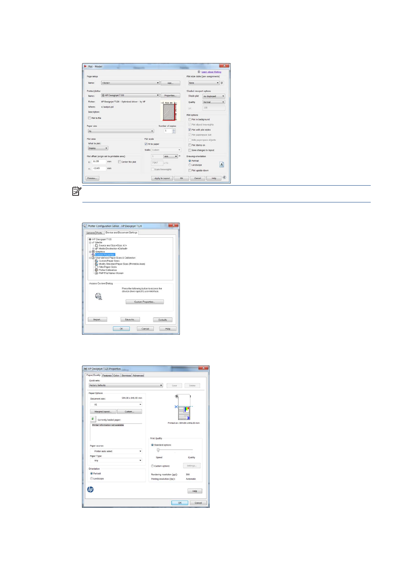Click the Speed/Quality slider handle
Screen dimensions: 401x567
point(158,450)
